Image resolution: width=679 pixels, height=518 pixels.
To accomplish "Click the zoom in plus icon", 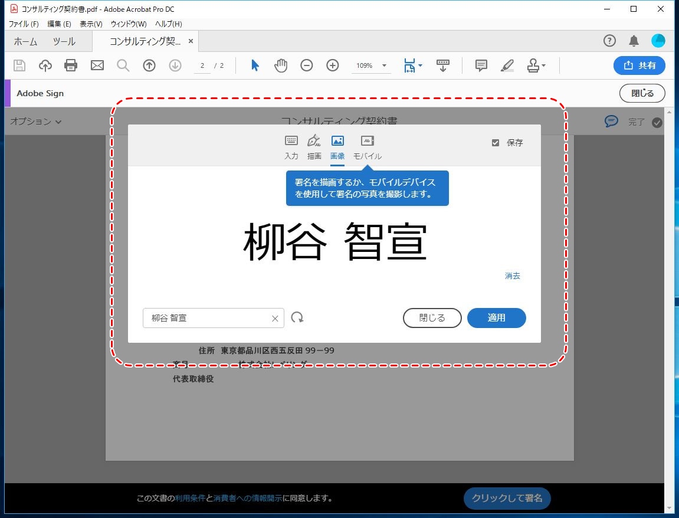I will tap(333, 65).
